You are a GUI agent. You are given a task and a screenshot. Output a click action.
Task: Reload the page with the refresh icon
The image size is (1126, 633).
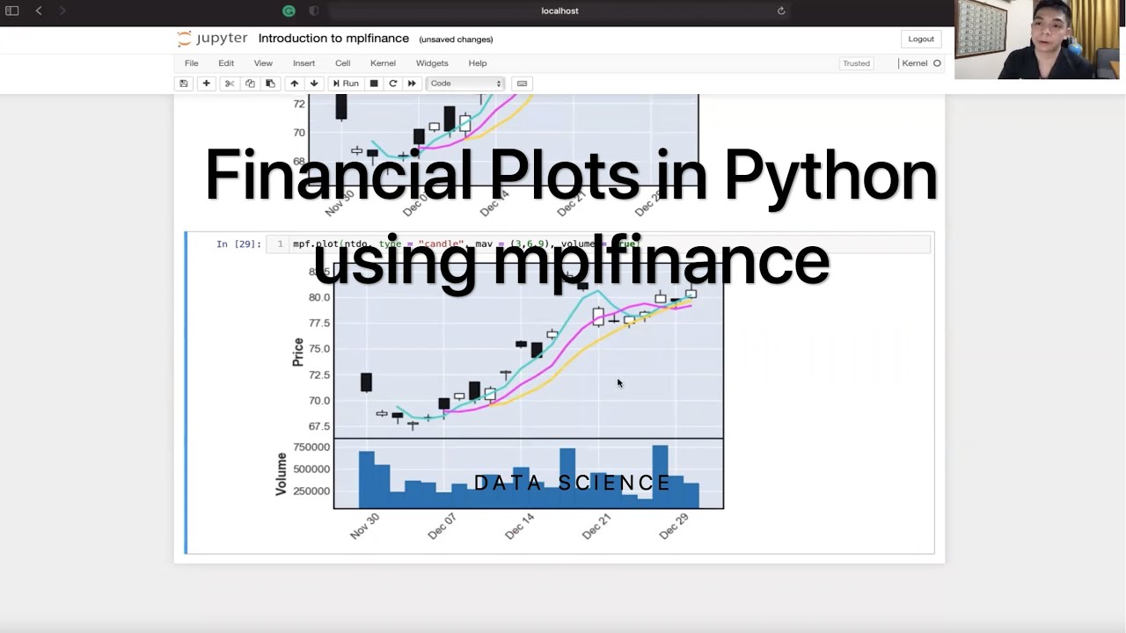[x=781, y=11]
